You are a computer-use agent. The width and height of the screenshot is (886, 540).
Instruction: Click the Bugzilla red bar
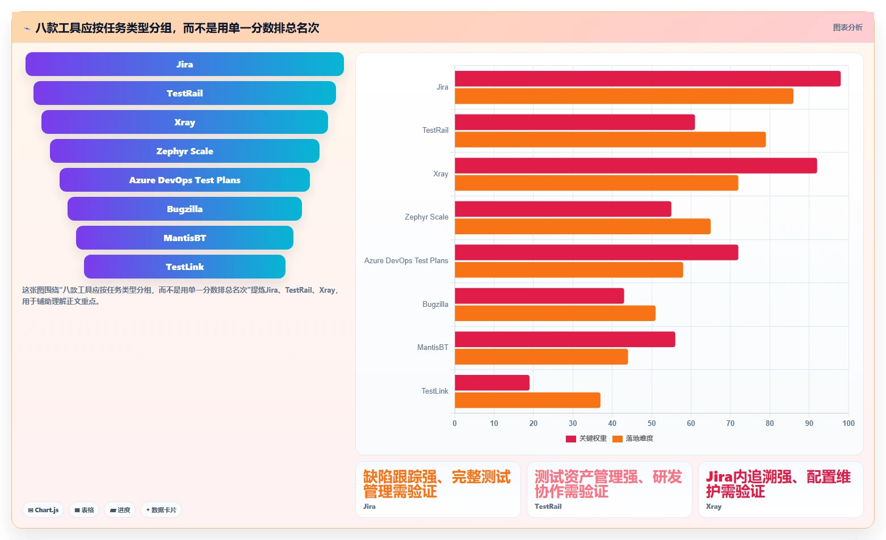[x=539, y=296]
